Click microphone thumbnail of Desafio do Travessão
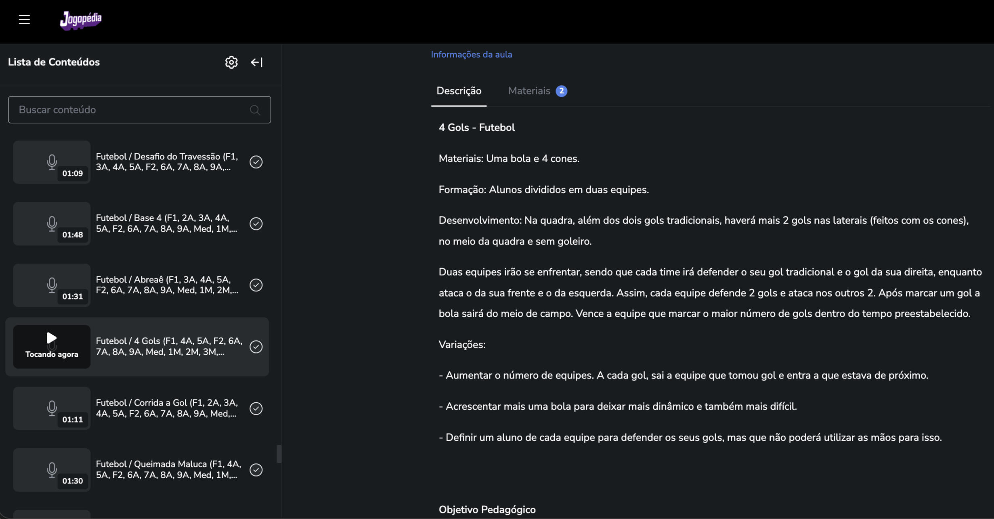The image size is (994, 519). (52, 162)
